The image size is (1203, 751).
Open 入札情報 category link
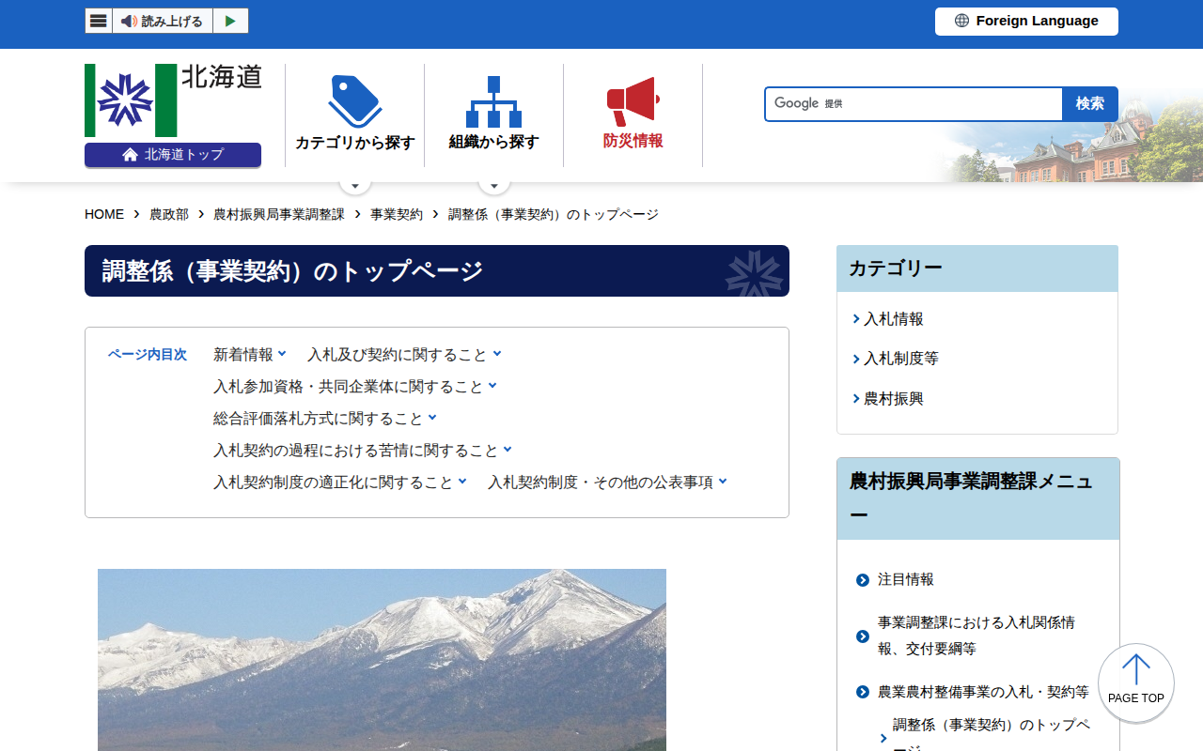(894, 319)
